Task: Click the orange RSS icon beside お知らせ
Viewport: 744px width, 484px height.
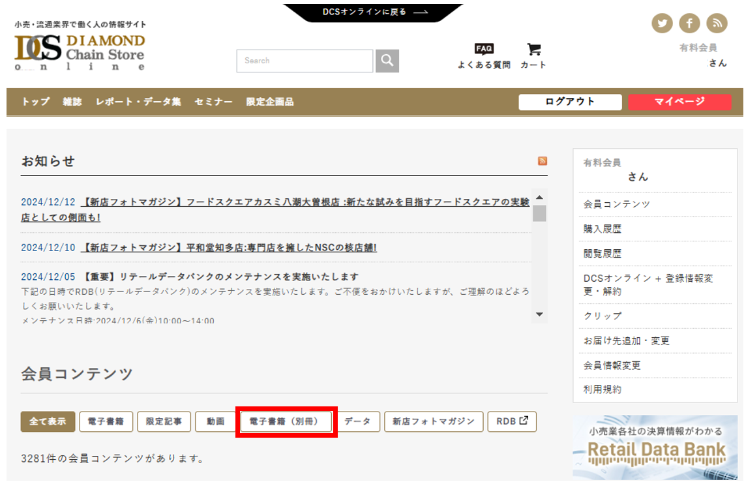Action: pyautogui.click(x=543, y=161)
